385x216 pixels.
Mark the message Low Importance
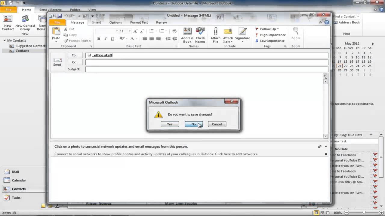click(269, 41)
